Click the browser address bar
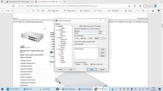The width and height of the screenshot is (163, 91). (73, 6)
